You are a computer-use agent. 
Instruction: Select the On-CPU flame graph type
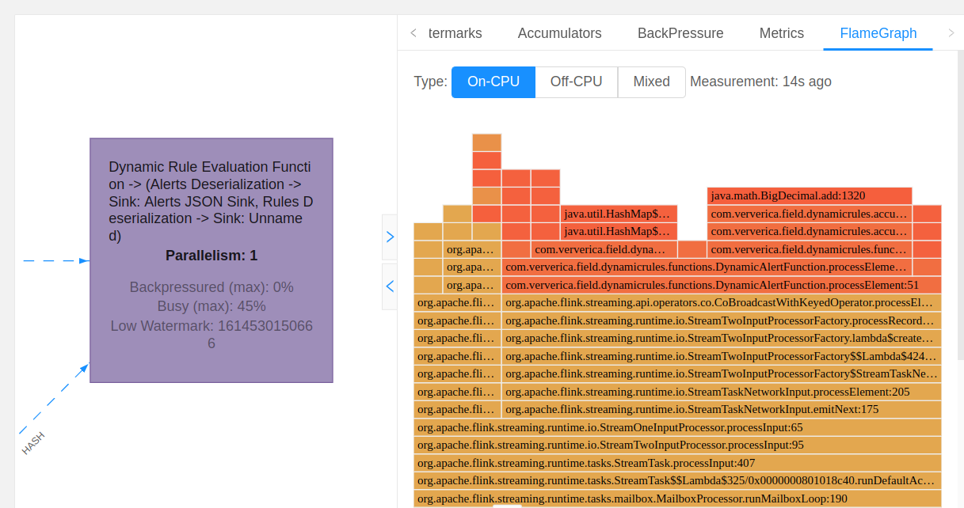493,82
